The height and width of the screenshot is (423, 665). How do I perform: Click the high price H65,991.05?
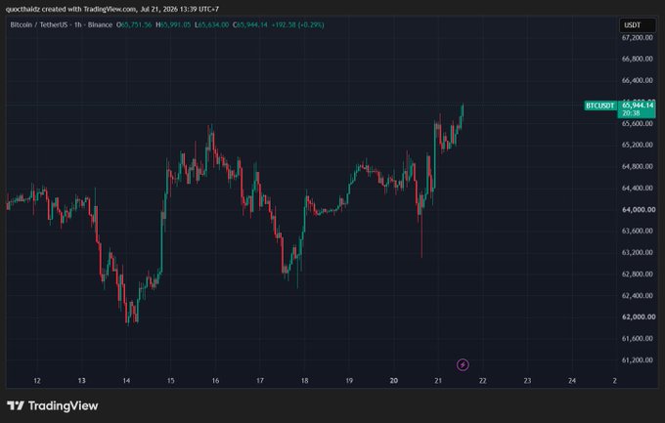point(173,25)
